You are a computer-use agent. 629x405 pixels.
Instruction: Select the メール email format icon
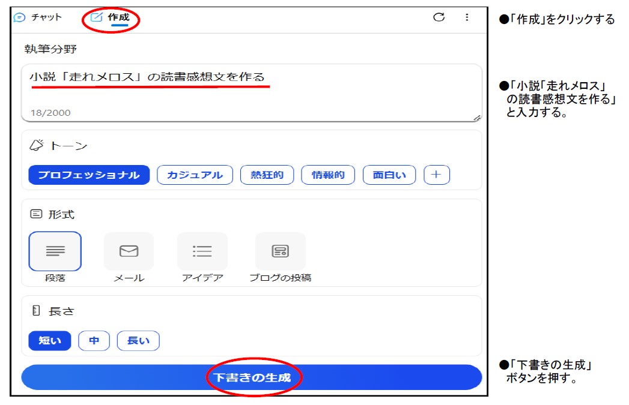coord(129,251)
